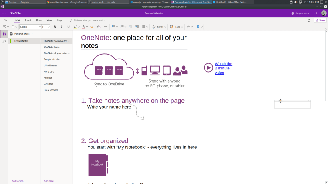Click the paragraph alignment icon
Viewport: 328px width, 184px height.
point(144,27)
